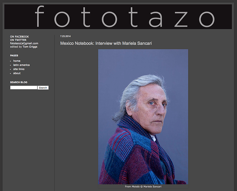Viewport: 237px width, 191px height.
Task: Go to the home page link
Action: coord(17,61)
